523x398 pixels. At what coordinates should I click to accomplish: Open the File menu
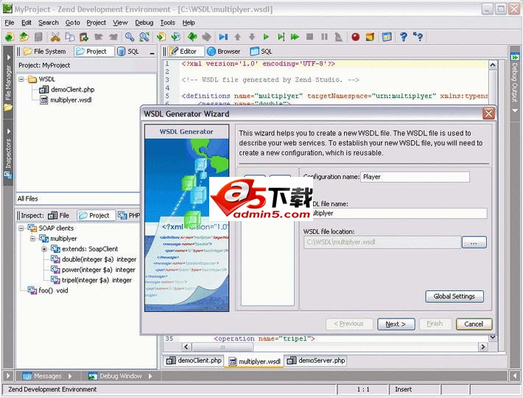coord(10,23)
